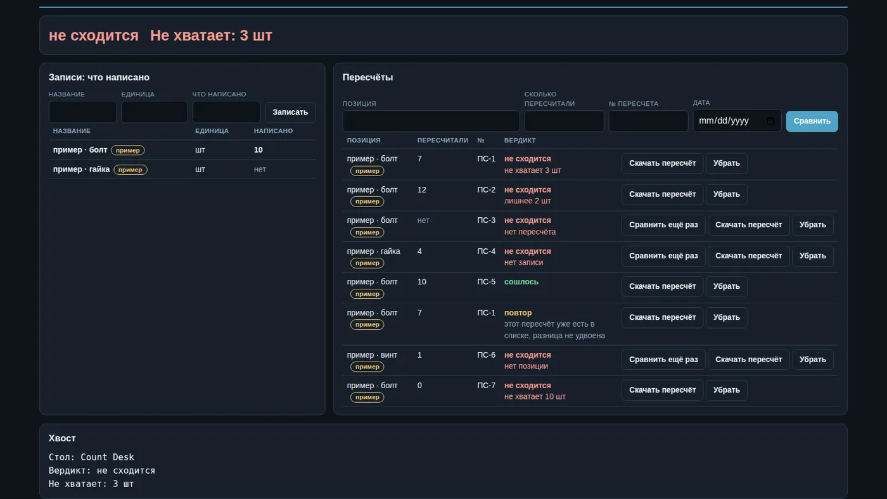Focus the Сколько пересчитали input field
This screenshot has height=499, width=887.
564,121
